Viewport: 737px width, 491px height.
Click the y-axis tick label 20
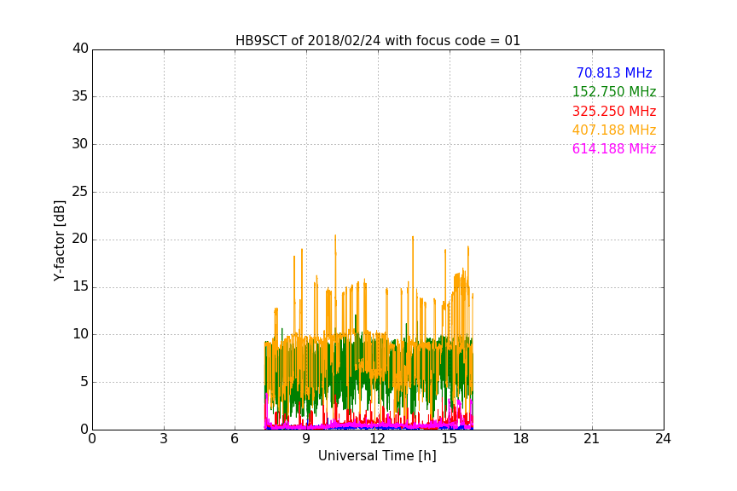(x=80, y=239)
